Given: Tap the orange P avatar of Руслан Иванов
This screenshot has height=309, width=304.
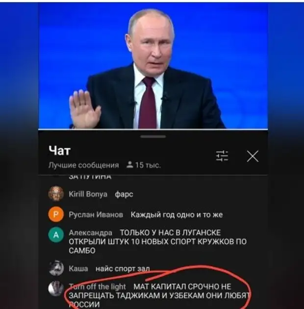Looking at the screenshot, I should point(56,214).
